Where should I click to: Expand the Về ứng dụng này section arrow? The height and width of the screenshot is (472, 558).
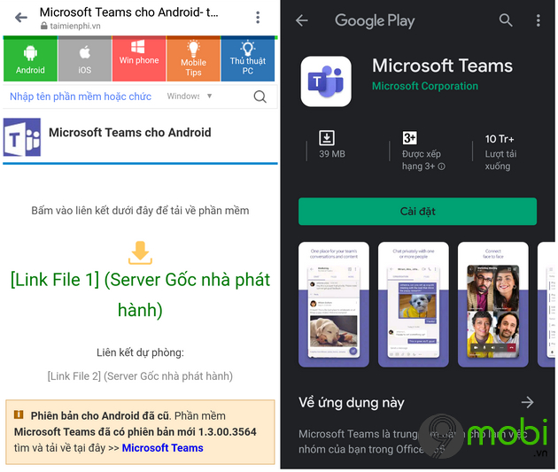[527, 402]
